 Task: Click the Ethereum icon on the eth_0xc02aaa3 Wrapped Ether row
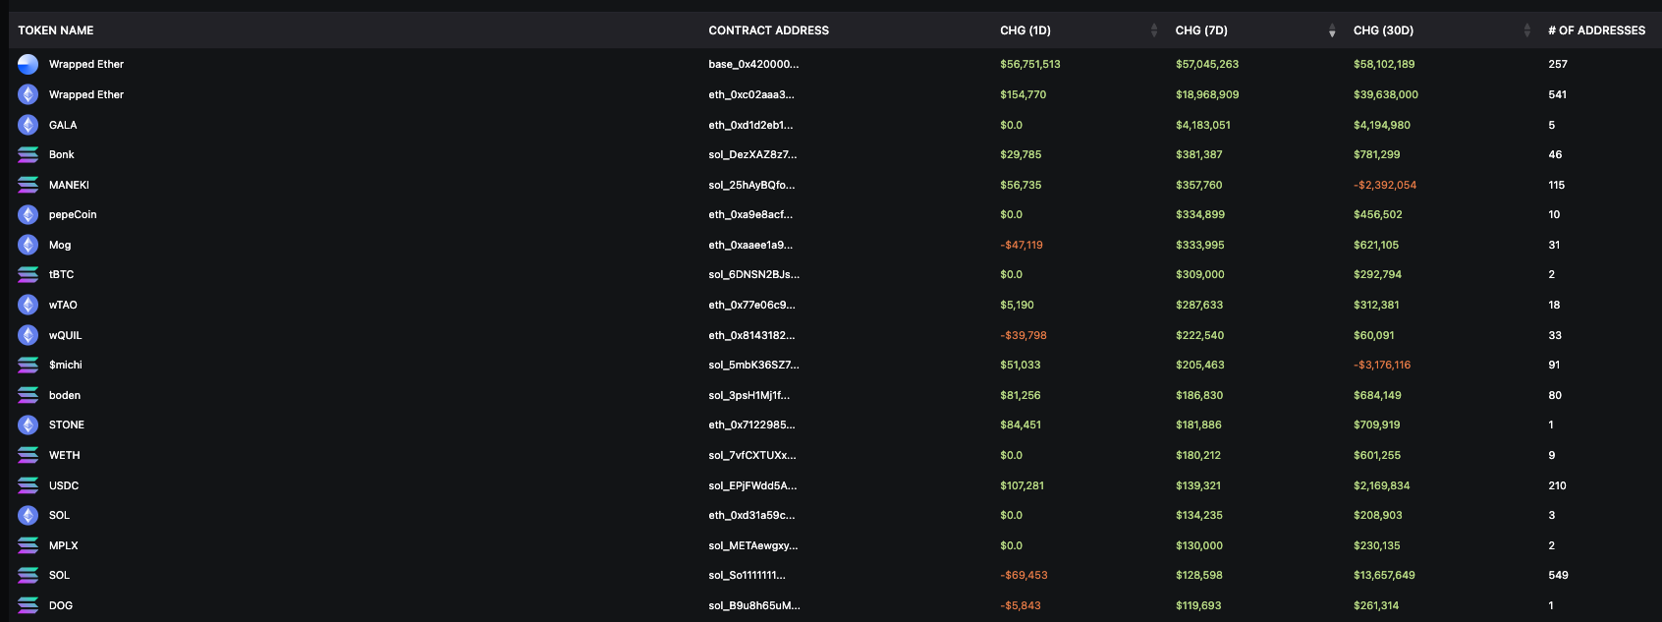[x=28, y=94]
